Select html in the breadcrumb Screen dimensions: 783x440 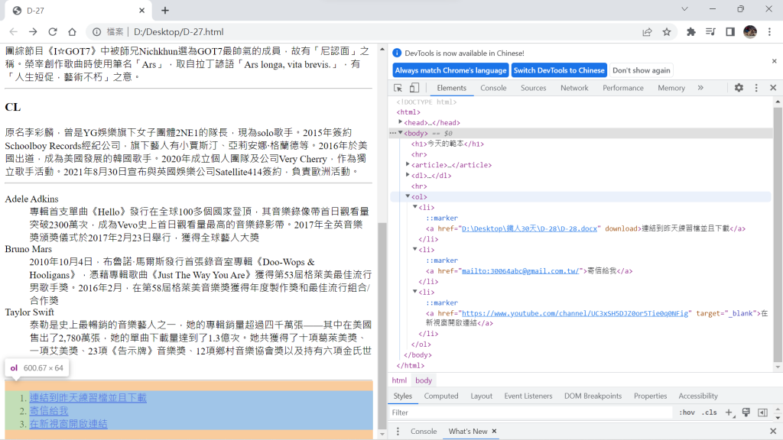(399, 380)
